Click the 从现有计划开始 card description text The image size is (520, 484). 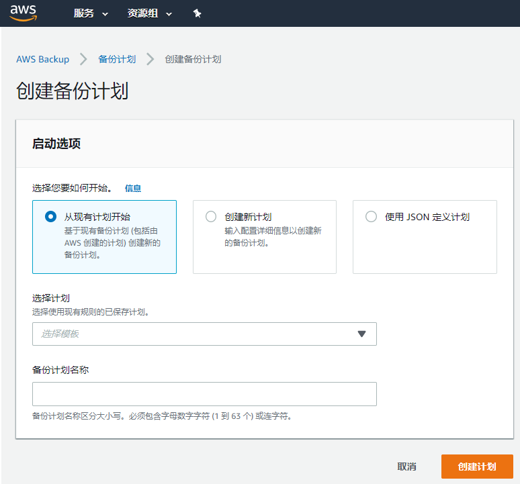[112, 242]
